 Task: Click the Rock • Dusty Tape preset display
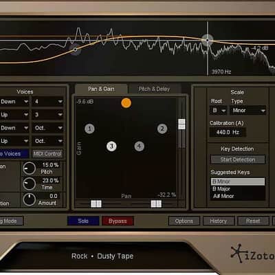pos(102,256)
